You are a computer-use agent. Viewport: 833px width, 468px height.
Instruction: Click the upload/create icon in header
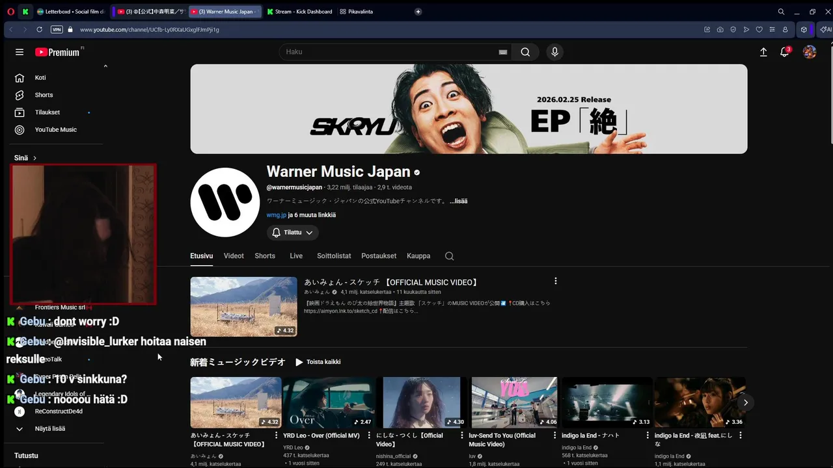[x=763, y=52]
